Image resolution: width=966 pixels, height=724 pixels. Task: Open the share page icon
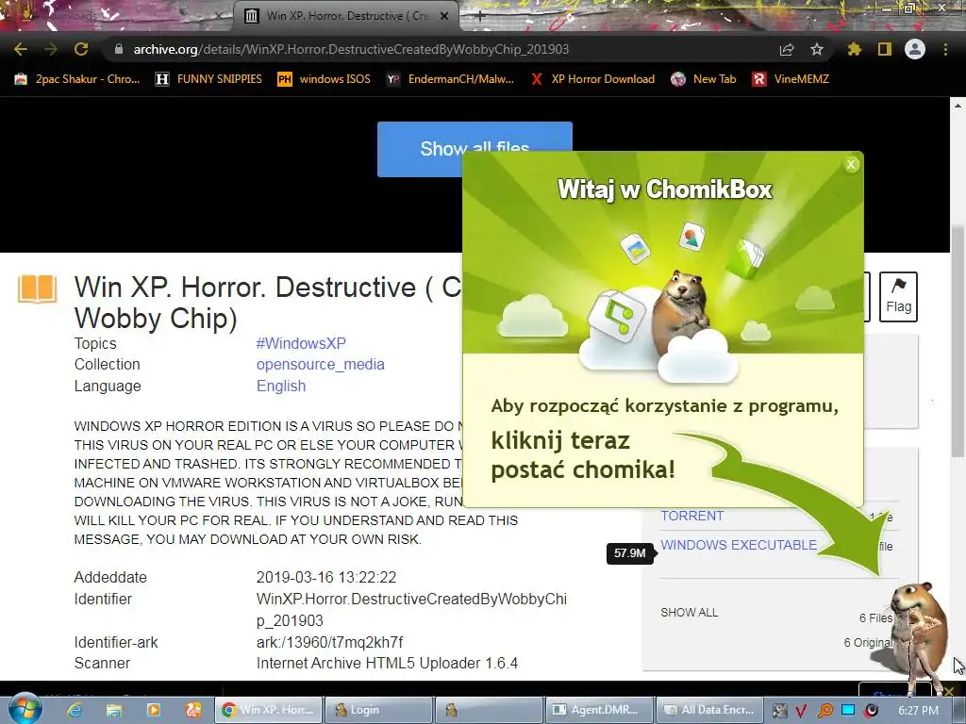click(787, 49)
